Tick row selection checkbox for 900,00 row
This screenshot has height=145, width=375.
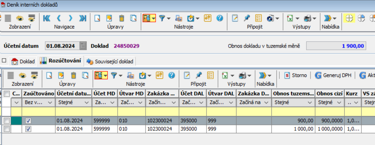[7, 121]
